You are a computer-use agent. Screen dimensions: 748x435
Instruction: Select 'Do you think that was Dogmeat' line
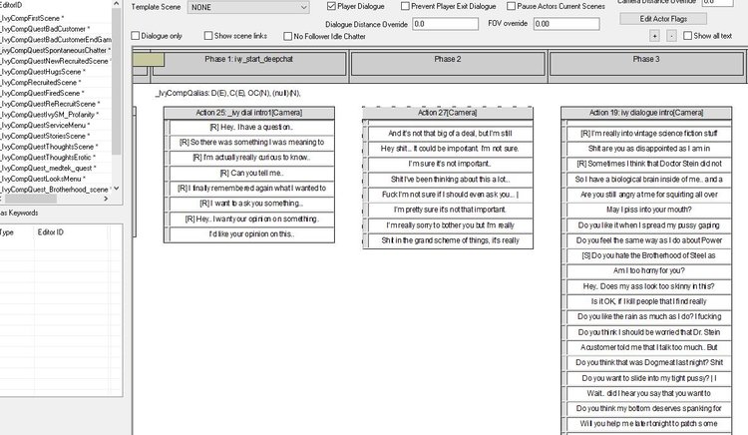[x=649, y=362]
